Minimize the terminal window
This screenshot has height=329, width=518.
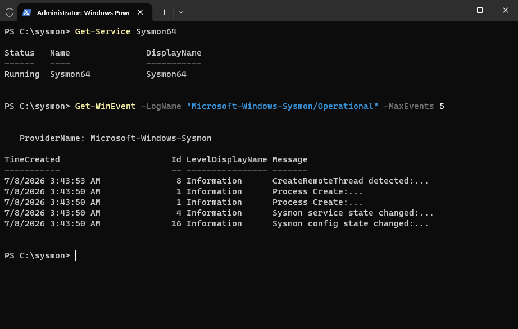tap(454, 10)
